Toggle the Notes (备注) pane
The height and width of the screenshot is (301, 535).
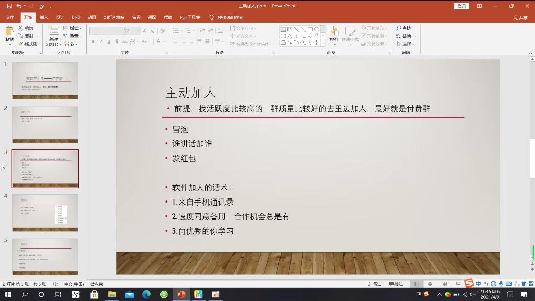point(374,284)
